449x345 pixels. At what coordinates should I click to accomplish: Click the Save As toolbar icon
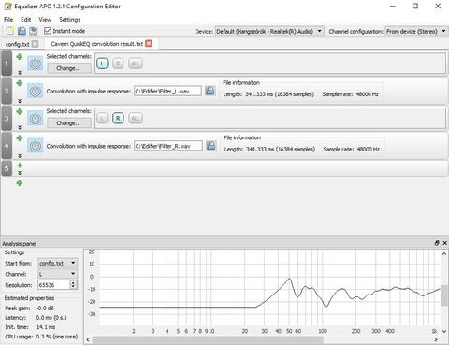click(x=34, y=31)
